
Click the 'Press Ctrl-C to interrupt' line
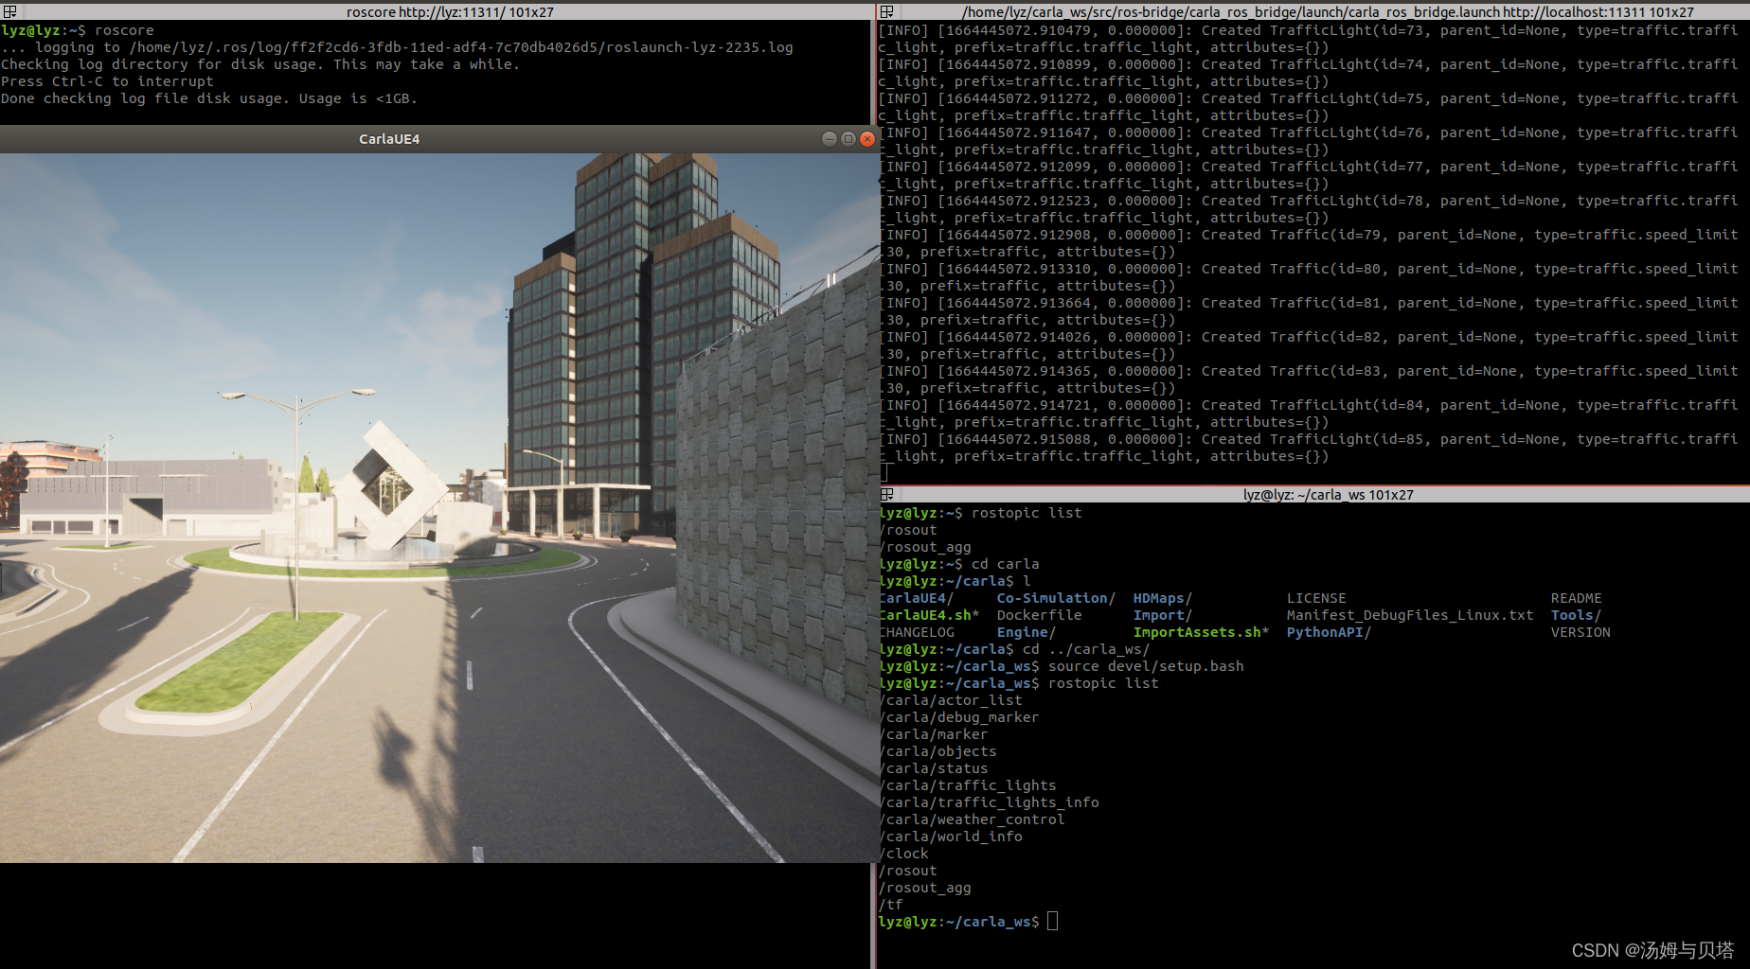(x=107, y=81)
